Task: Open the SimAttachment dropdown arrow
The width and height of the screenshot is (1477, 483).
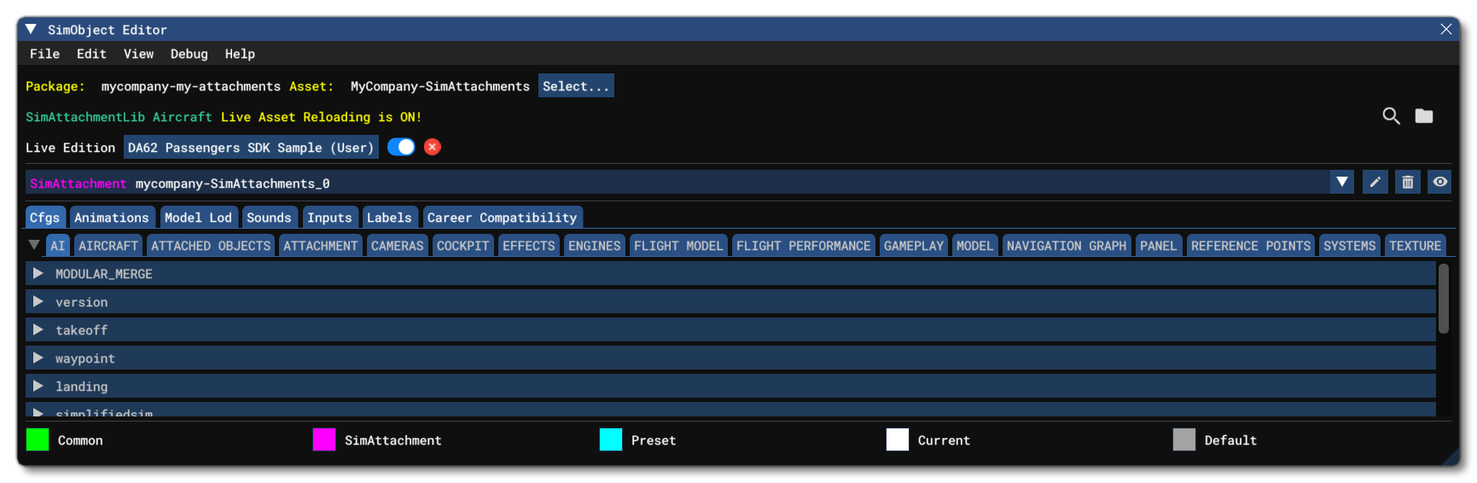Action: (1342, 182)
